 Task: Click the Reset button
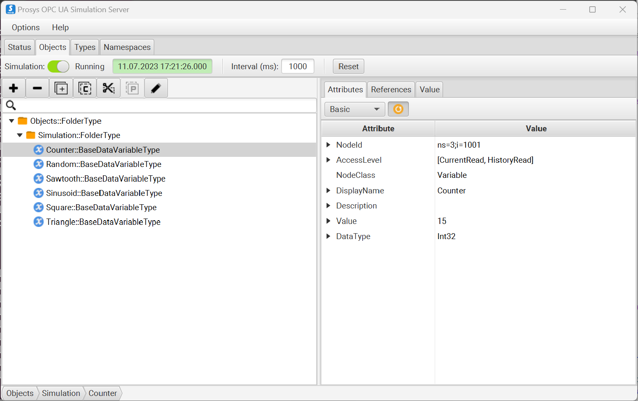(349, 66)
